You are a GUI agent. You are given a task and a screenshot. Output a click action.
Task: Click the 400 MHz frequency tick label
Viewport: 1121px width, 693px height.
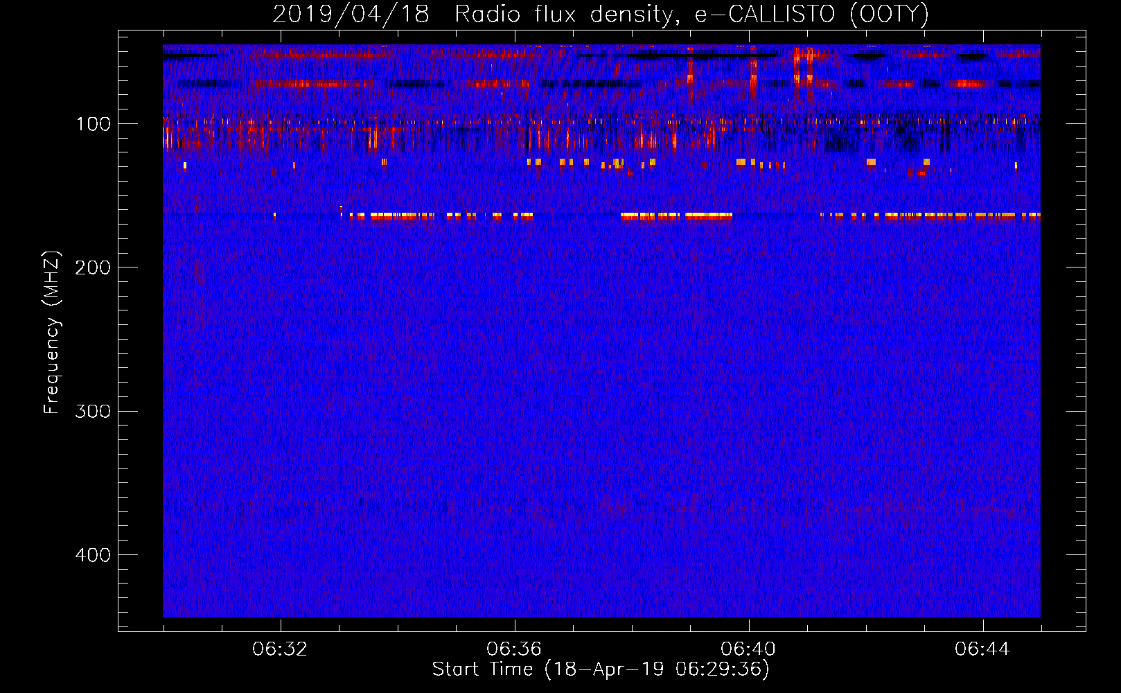92,555
